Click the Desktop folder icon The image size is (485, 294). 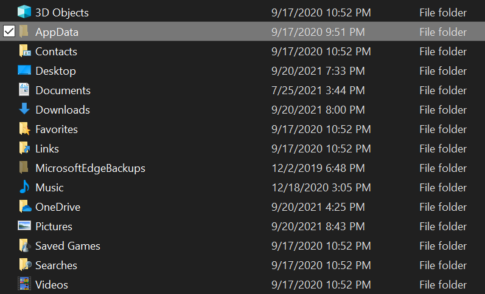click(x=24, y=70)
